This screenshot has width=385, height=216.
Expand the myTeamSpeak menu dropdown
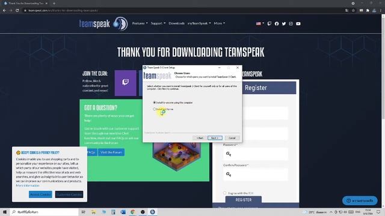tap(199, 23)
